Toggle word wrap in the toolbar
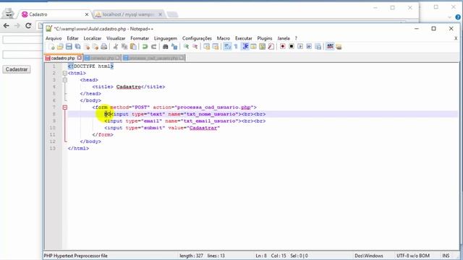Screen dimensions: 463x260 (x=227, y=46)
